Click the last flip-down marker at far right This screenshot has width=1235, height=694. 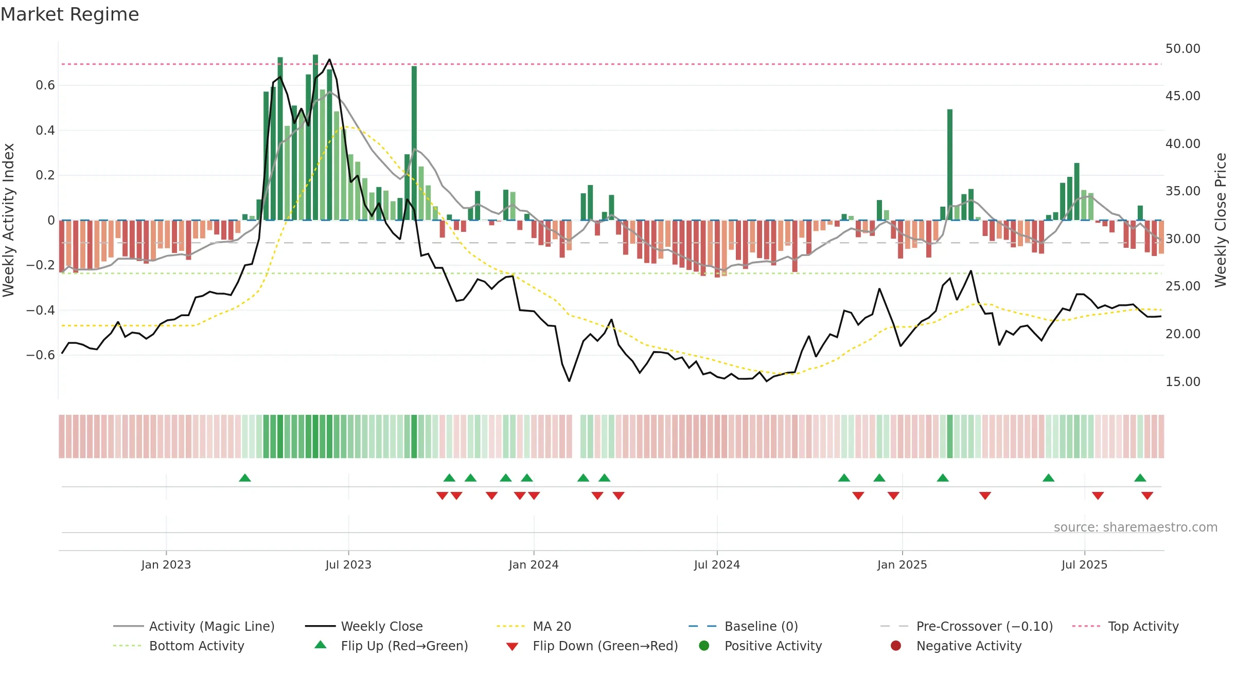point(1148,496)
